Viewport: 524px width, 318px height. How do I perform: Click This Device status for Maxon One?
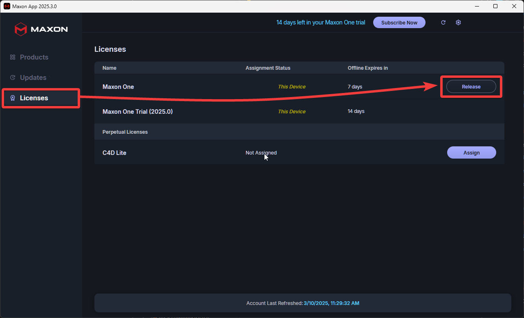pos(292,87)
